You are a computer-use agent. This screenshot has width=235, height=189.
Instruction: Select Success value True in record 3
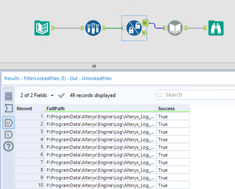[173, 132]
